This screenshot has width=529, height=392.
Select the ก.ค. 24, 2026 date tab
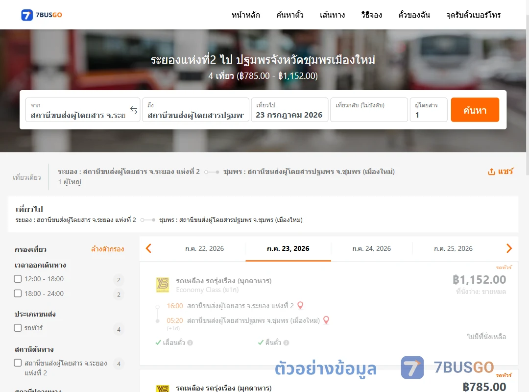coord(371,248)
